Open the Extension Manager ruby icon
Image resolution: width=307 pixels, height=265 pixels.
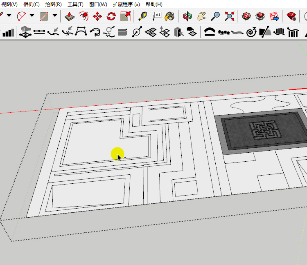pos(291,16)
